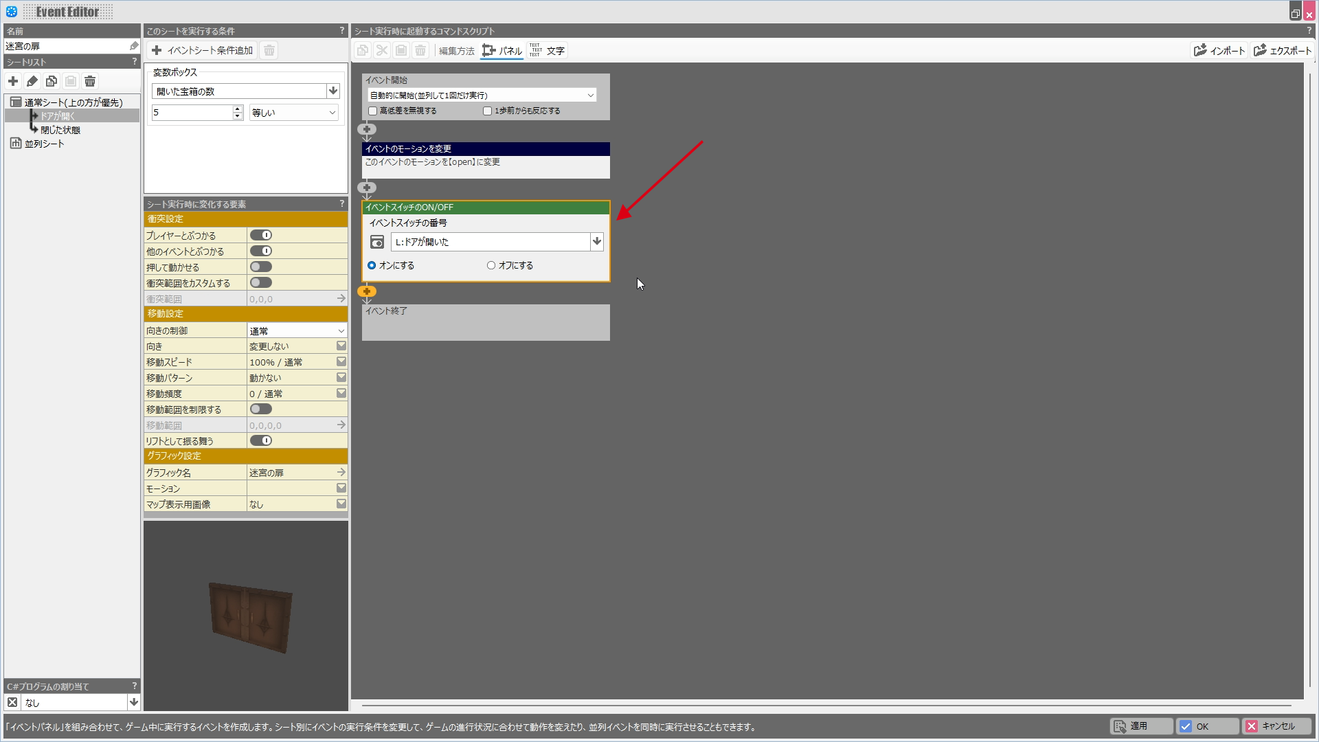The image size is (1319, 742).
Task: Open 移動パターン 動かない dropdown
Action: [341, 377]
